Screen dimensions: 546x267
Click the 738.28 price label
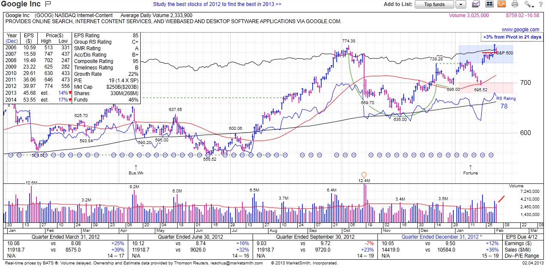pyautogui.click(x=436, y=59)
